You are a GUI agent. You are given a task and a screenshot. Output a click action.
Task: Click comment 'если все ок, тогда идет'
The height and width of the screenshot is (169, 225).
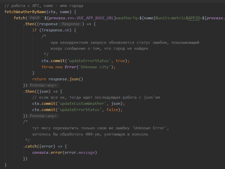tap(96, 97)
